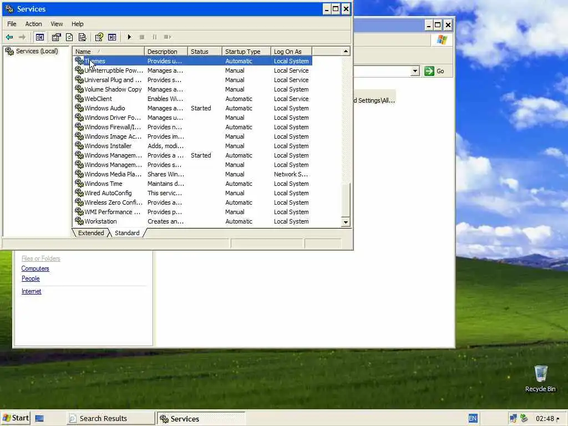Image resolution: width=568 pixels, height=426 pixels.
Task: Click Show Desktop quick launch icon
Action: [39, 418]
